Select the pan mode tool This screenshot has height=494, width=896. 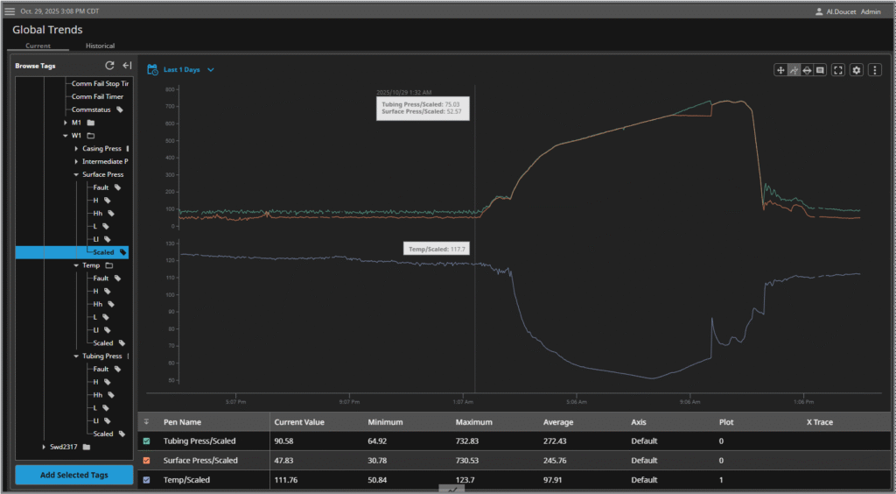[780, 70]
